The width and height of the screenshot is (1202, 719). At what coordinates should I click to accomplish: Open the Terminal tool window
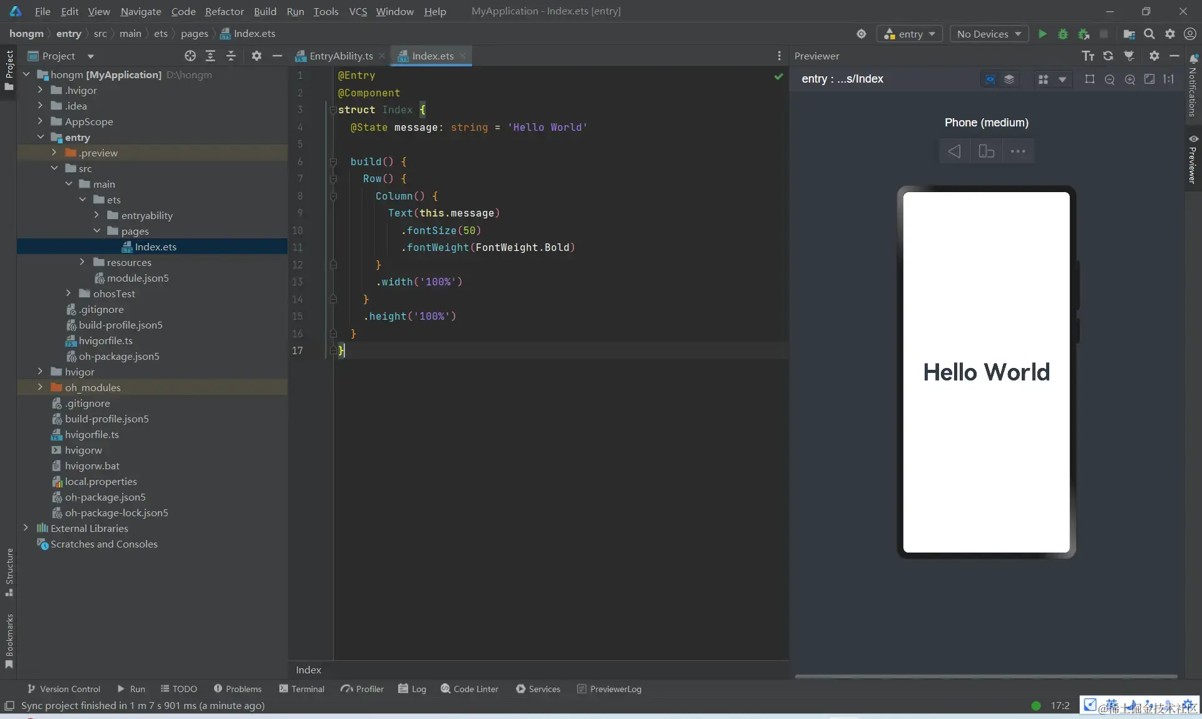[x=302, y=689]
